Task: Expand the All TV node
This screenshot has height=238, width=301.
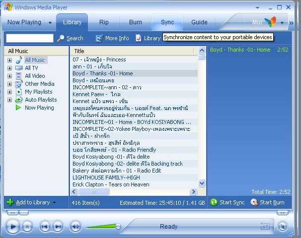Action: point(9,68)
